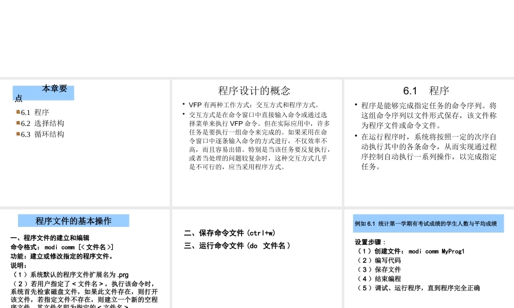
Task: Select the slide title "程序设计的概念"
Action: click(x=254, y=91)
